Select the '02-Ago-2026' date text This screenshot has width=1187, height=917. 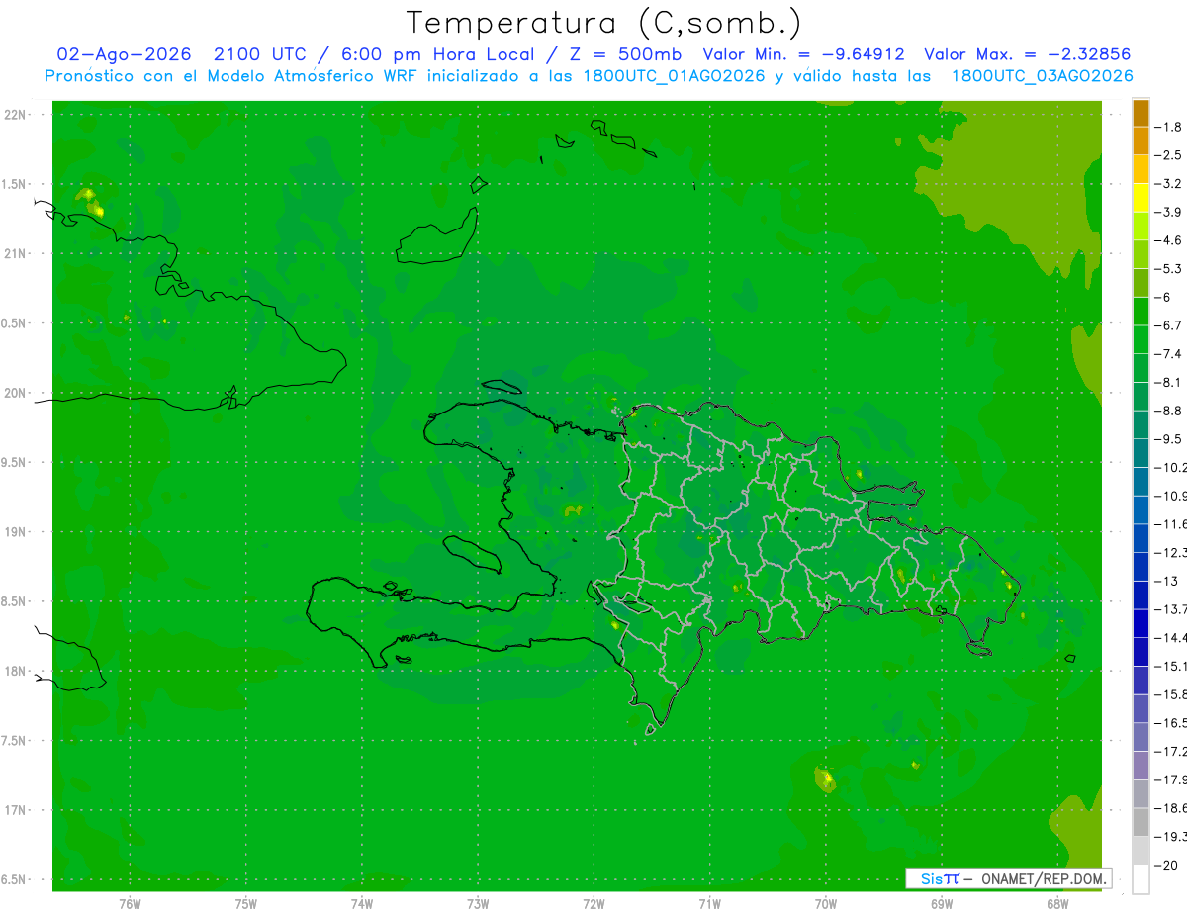coord(124,54)
